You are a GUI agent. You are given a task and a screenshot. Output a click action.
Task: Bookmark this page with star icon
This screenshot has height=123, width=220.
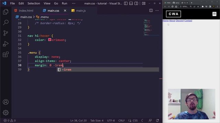(198, 6)
